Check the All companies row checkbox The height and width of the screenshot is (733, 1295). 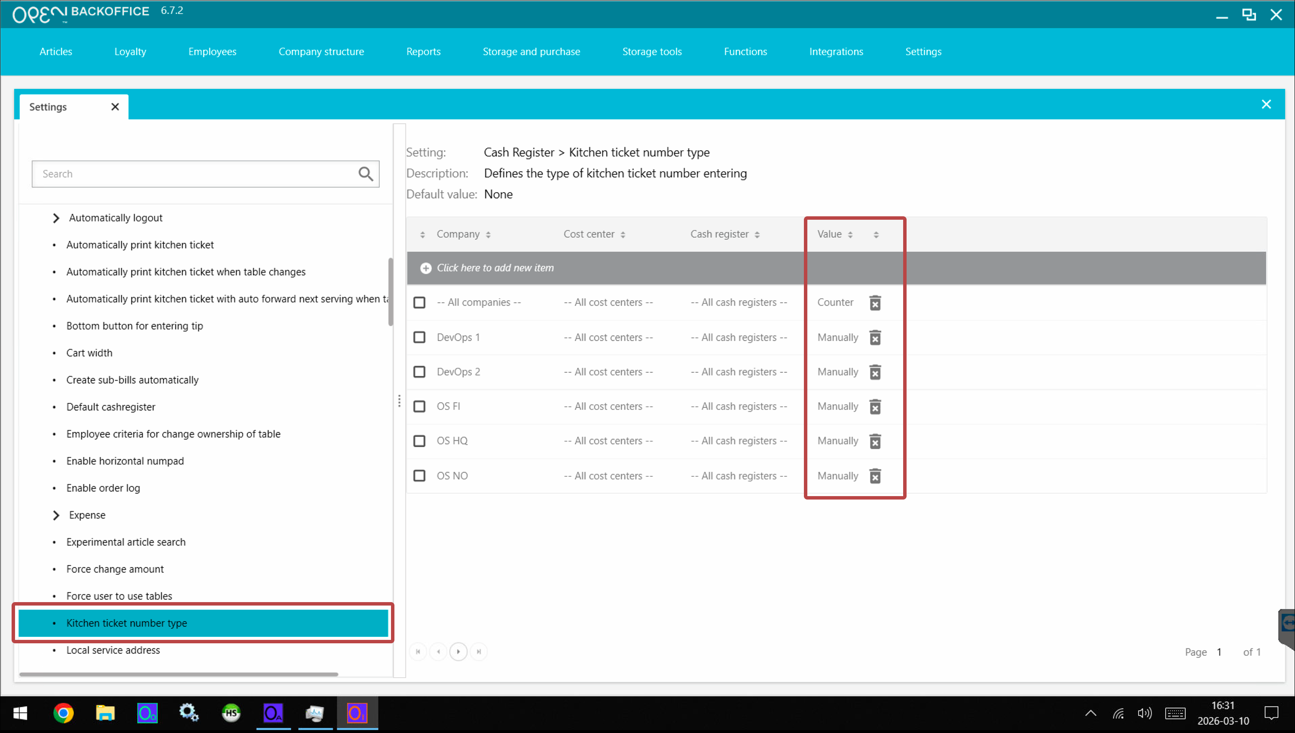[419, 303]
